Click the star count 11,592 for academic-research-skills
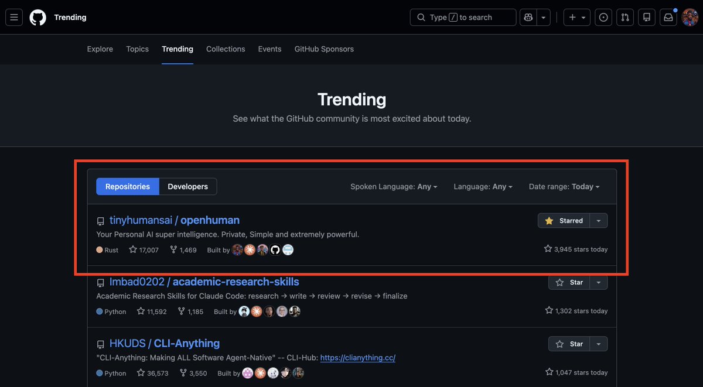Screen dimensions: 703x387 click(x=152, y=311)
